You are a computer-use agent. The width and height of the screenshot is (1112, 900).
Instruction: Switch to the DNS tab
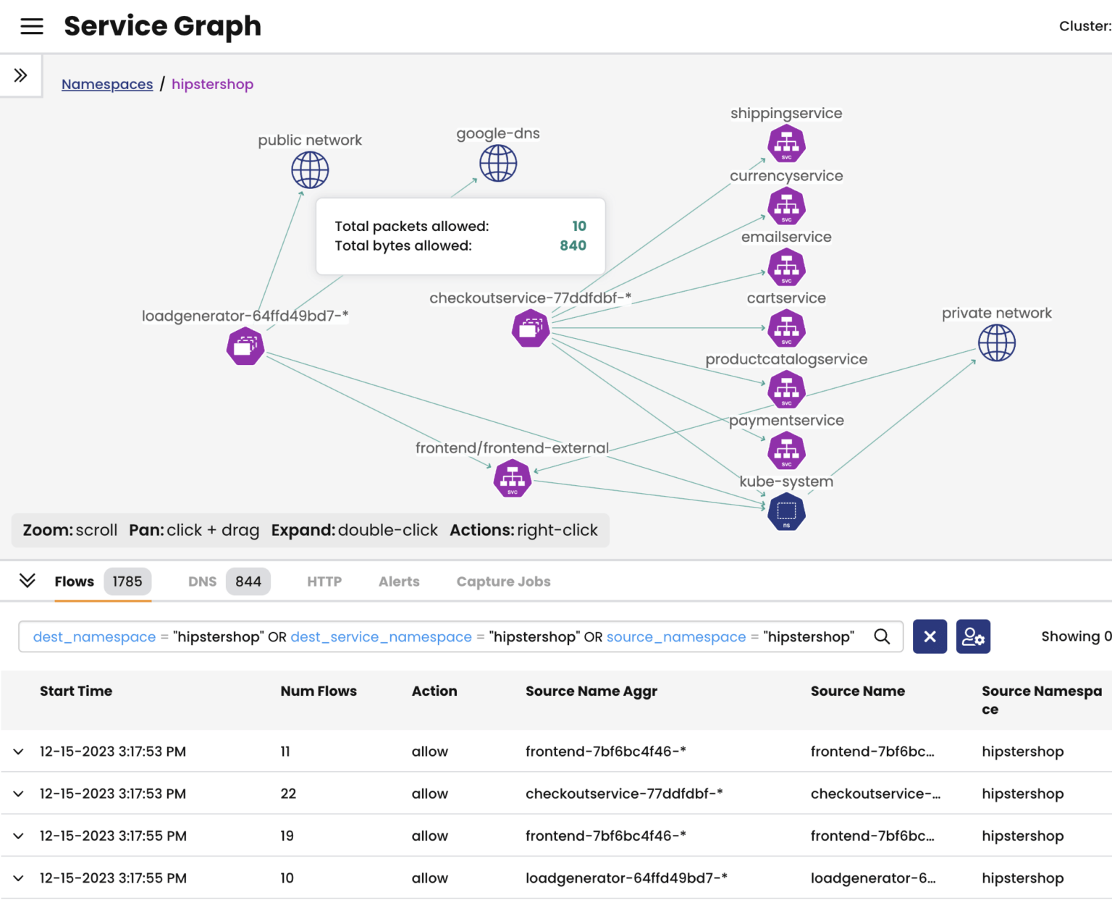[x=229, y=581]
